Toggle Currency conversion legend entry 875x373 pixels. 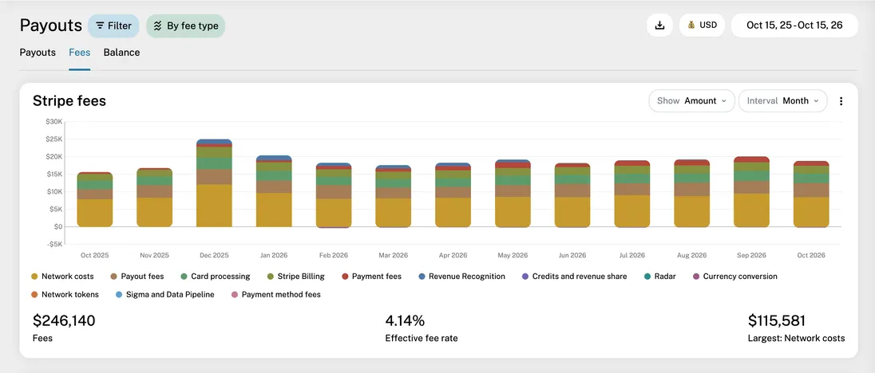point(734,276)
